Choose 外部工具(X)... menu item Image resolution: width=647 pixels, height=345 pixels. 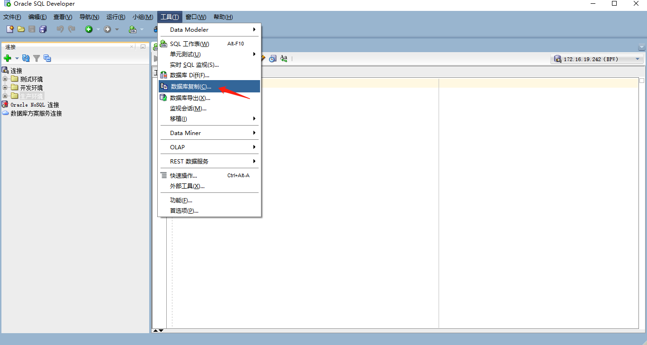point(209,186)
